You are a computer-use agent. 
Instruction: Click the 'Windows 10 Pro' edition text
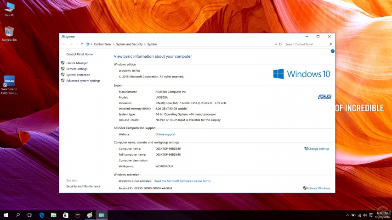tap(129, 71)
